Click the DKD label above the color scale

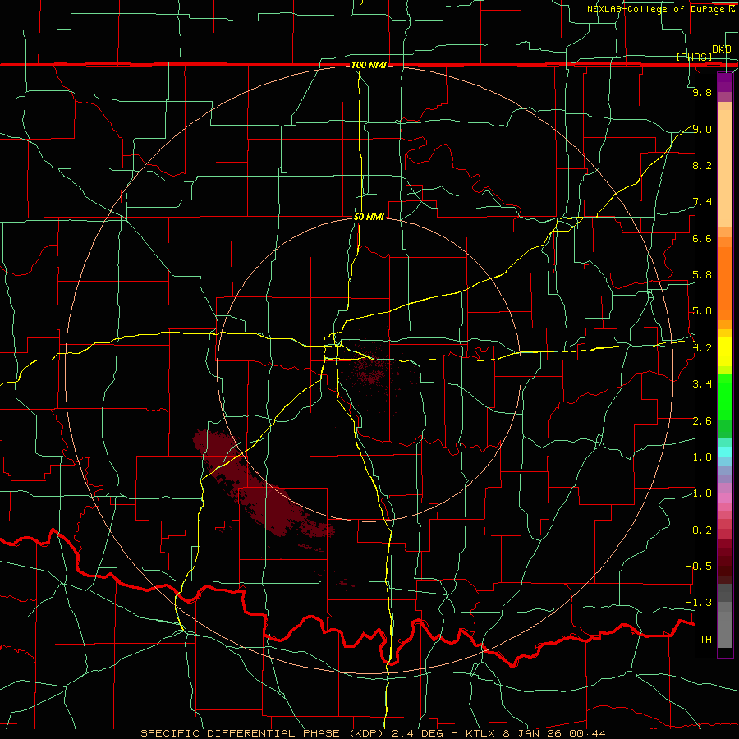[722, 49]
